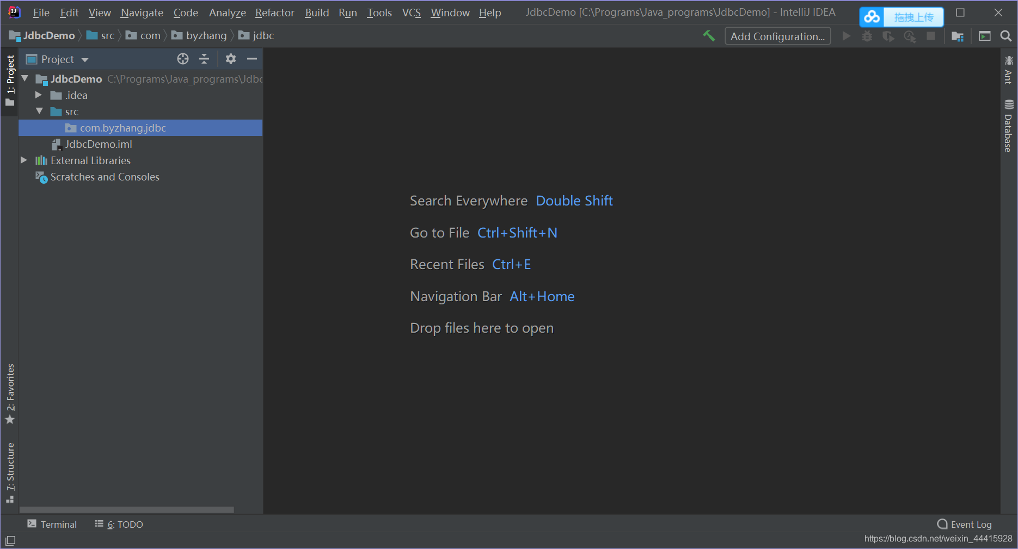Screen dimensions: 1018x549
Task: Click the blue 拖拽上传 upload label
Action: pyautogui.click(x=913, y=17)
